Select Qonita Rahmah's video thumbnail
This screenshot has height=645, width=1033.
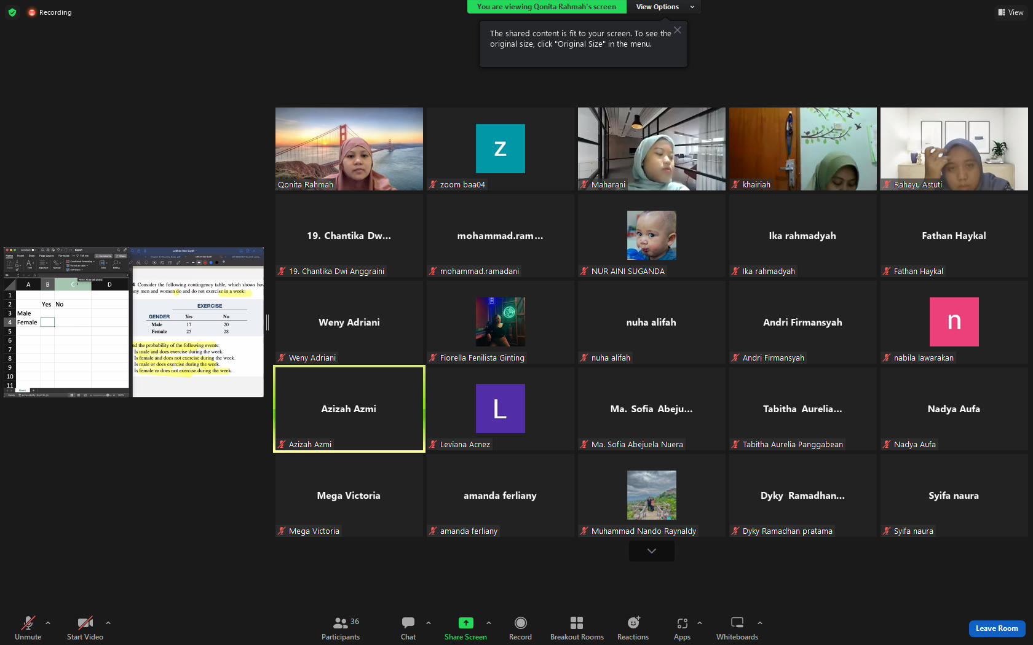pos(349,149)
